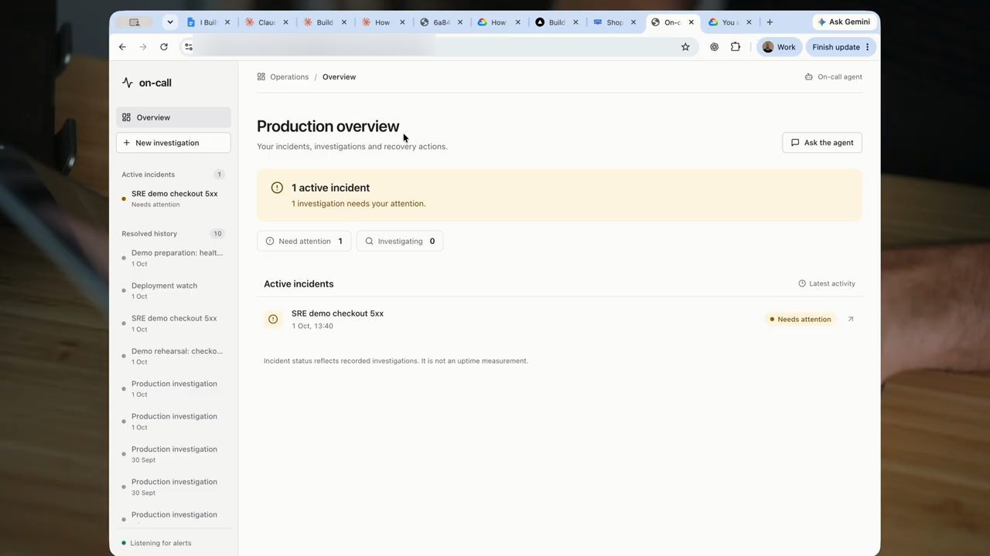This screenshot has width=990, height=556.
Task: Click the browser forward arrow
Action: click(143, 47)
